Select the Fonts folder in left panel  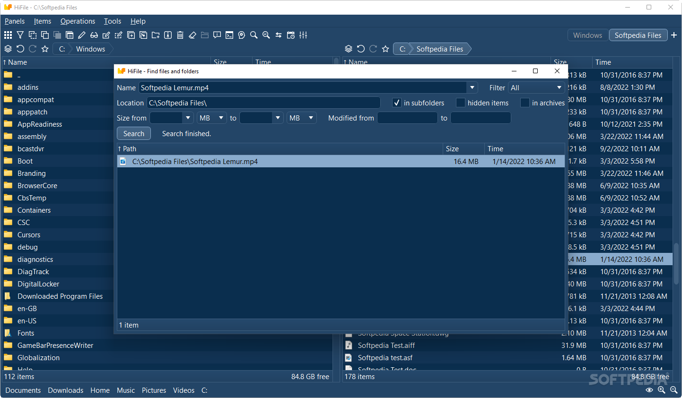[26, 333]
